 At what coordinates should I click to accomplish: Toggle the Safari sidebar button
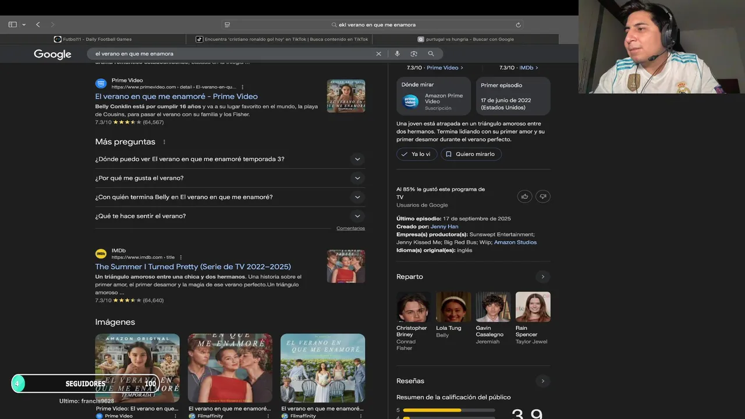point(12,24)
